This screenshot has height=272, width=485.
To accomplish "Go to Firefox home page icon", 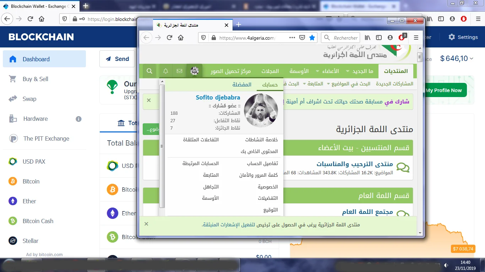I will 181,38.
